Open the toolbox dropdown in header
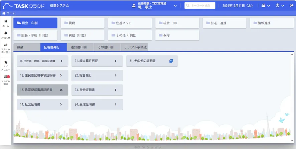 (266, 6)
